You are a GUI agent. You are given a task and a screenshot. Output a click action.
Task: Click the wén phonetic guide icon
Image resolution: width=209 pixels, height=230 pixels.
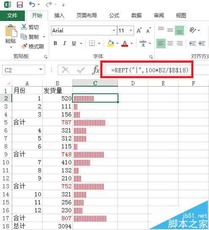[143, 43]
